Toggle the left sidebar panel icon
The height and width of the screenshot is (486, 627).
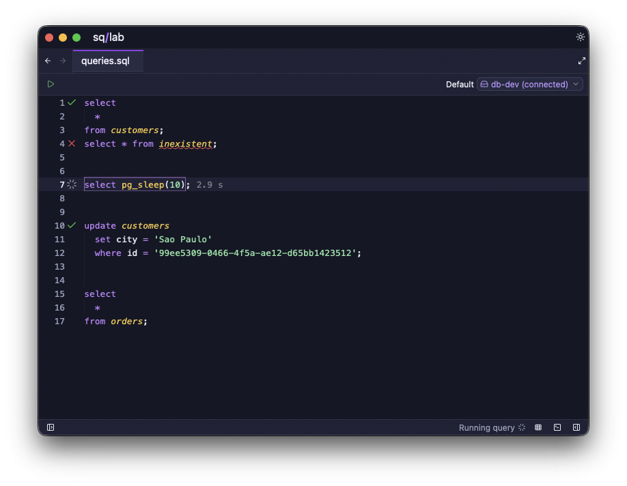tap(51, 427)
